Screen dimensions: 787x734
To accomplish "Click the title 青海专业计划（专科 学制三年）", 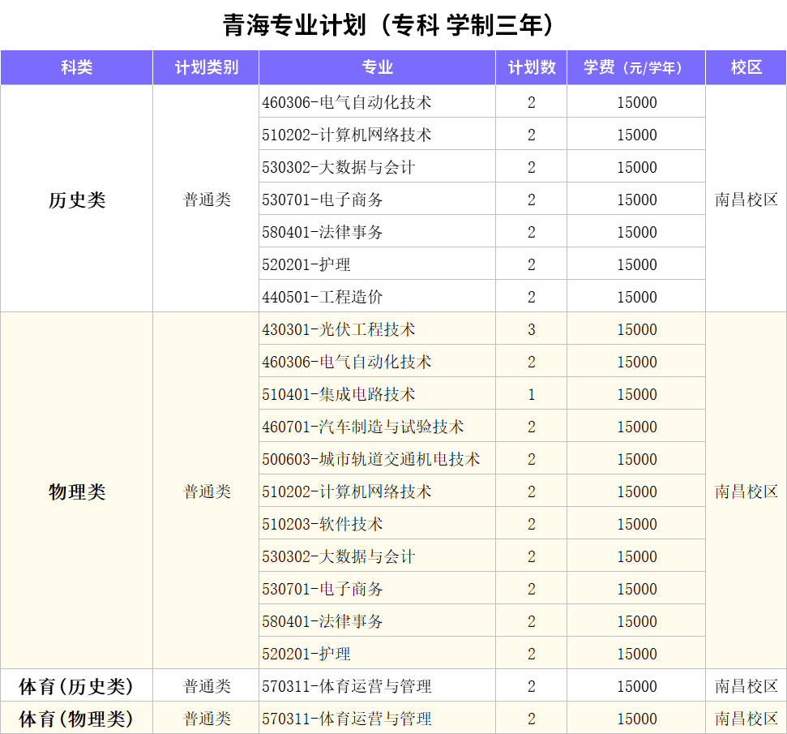I will pos(393,25).
